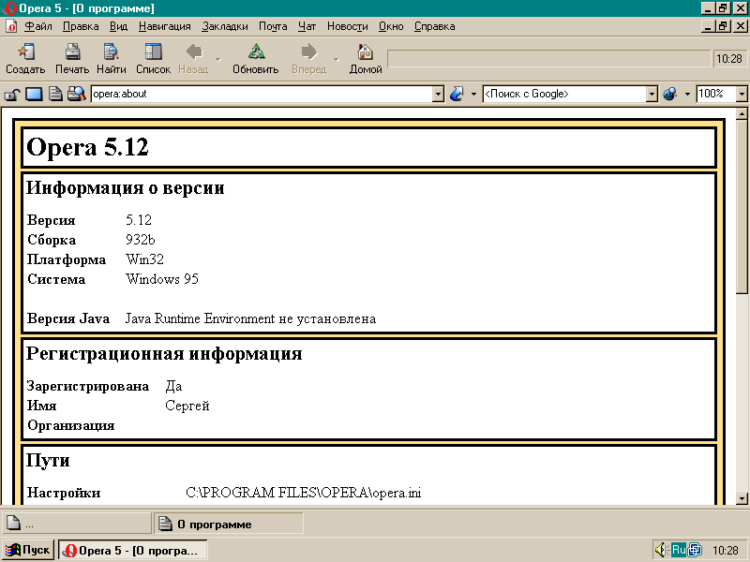Open the dropdown arrow beside the globe icon
The height and width of the screenshot is (562, 750).
point(687,95)
